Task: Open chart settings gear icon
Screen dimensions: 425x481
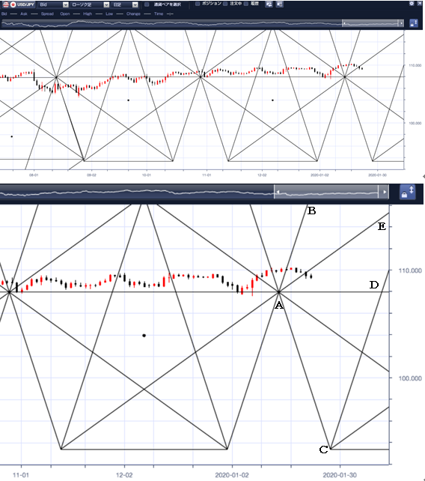Action: point(412,3)
